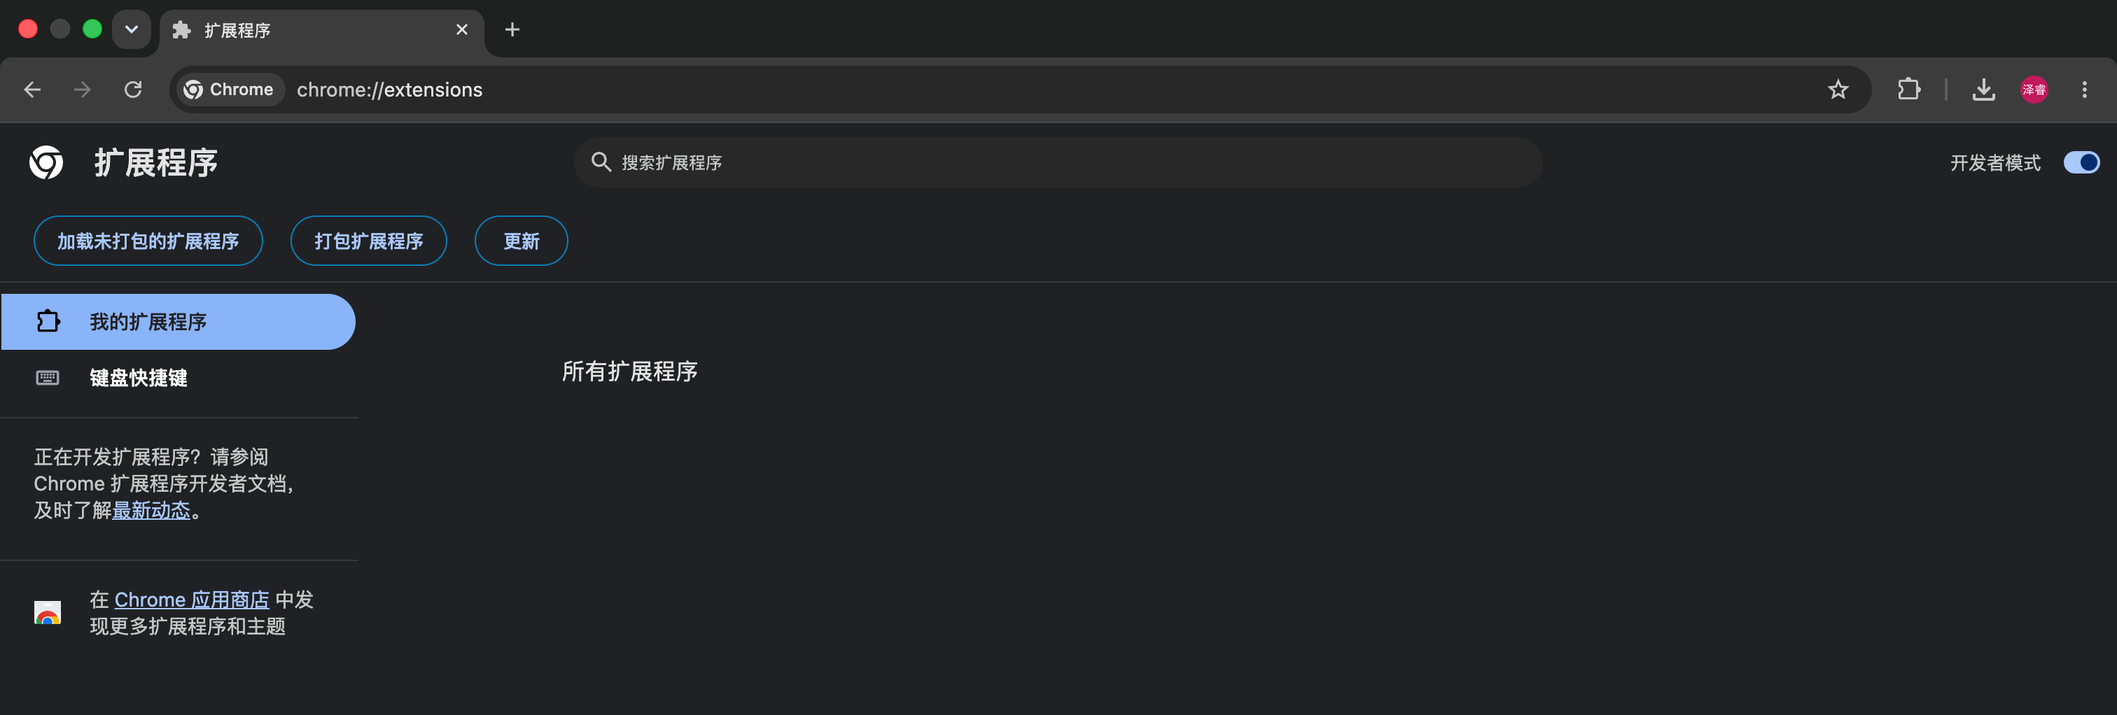This screenshot has height=715, width=2117.
Task: Open the profile avatar menu
Action: tap(2034, 90)
